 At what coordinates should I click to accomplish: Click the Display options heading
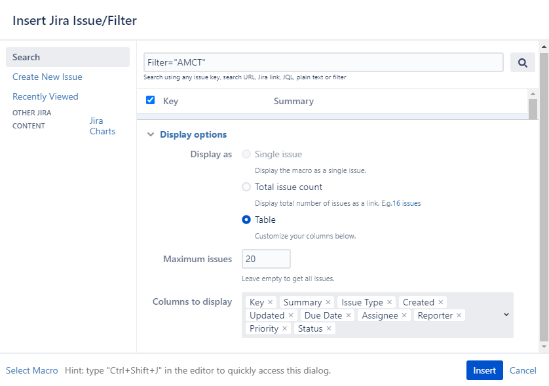coord(193,134)
